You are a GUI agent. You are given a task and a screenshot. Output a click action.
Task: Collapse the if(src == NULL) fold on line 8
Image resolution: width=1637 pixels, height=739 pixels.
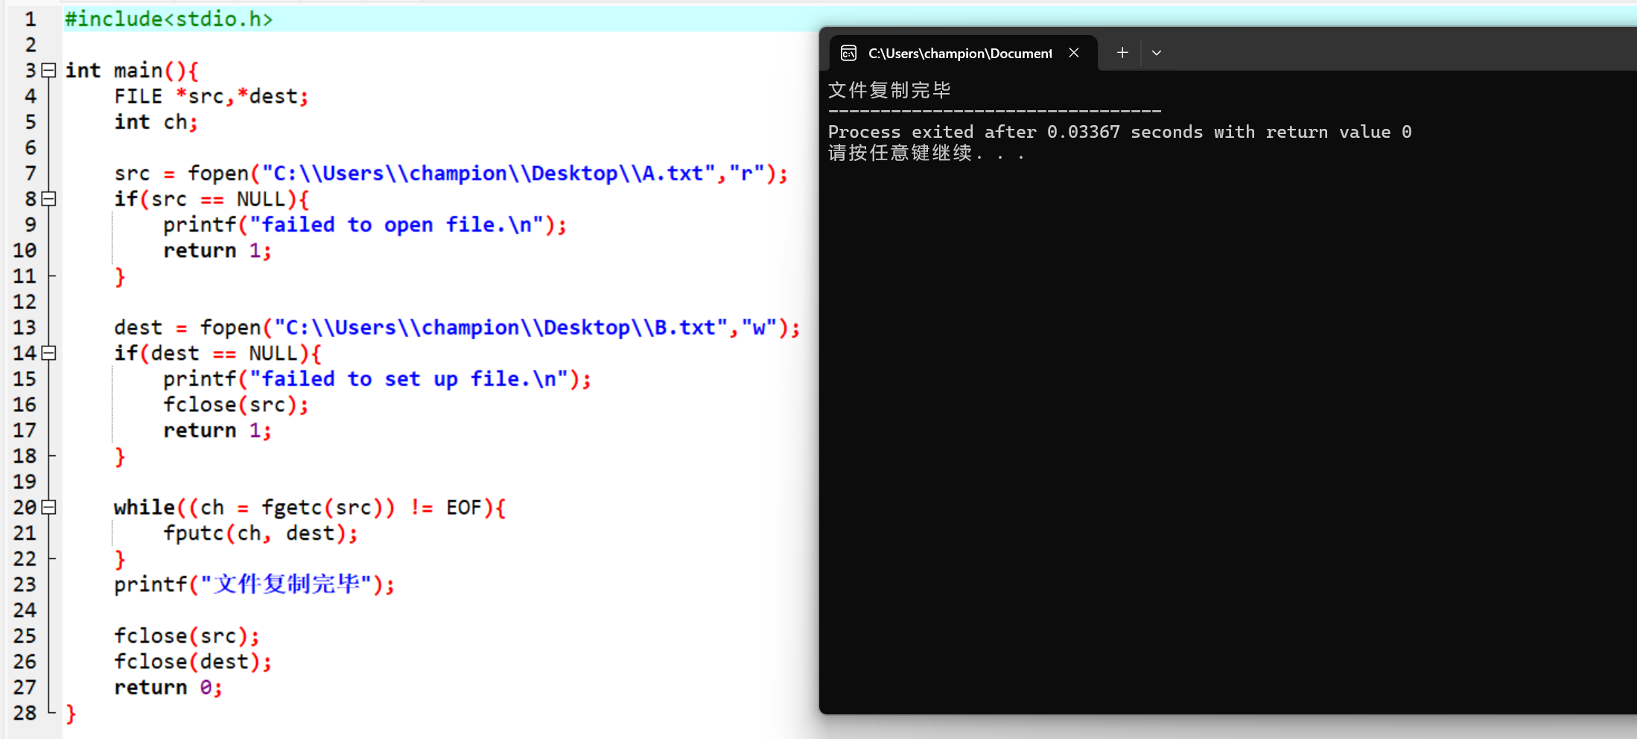point(49,199)
